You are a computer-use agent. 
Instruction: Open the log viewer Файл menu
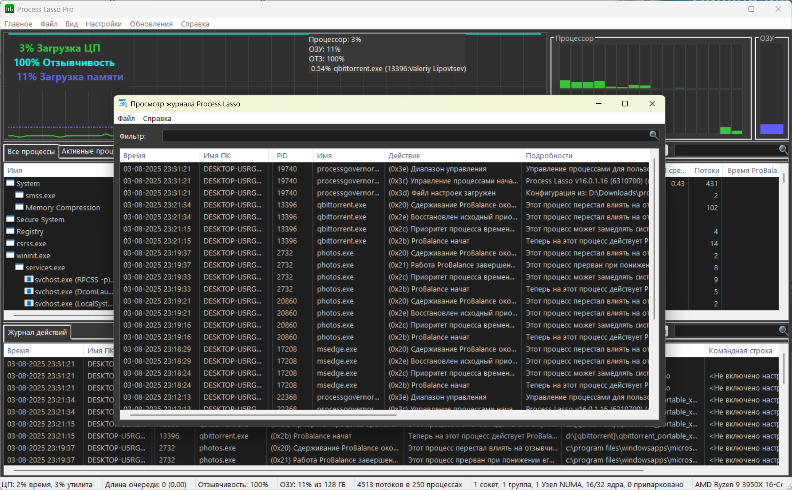point(126,118)
